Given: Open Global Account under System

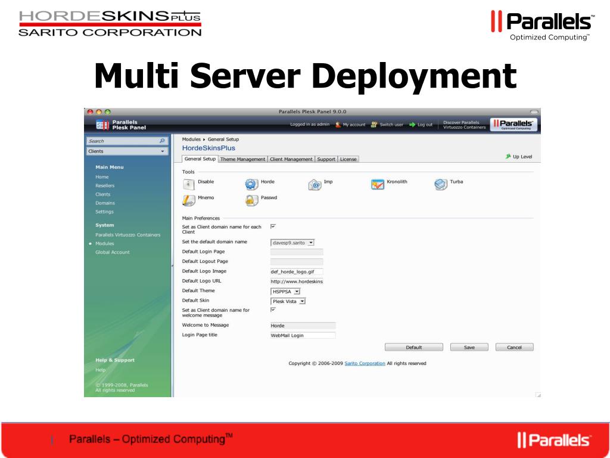Looking at the screenshot, I should 113,252.
